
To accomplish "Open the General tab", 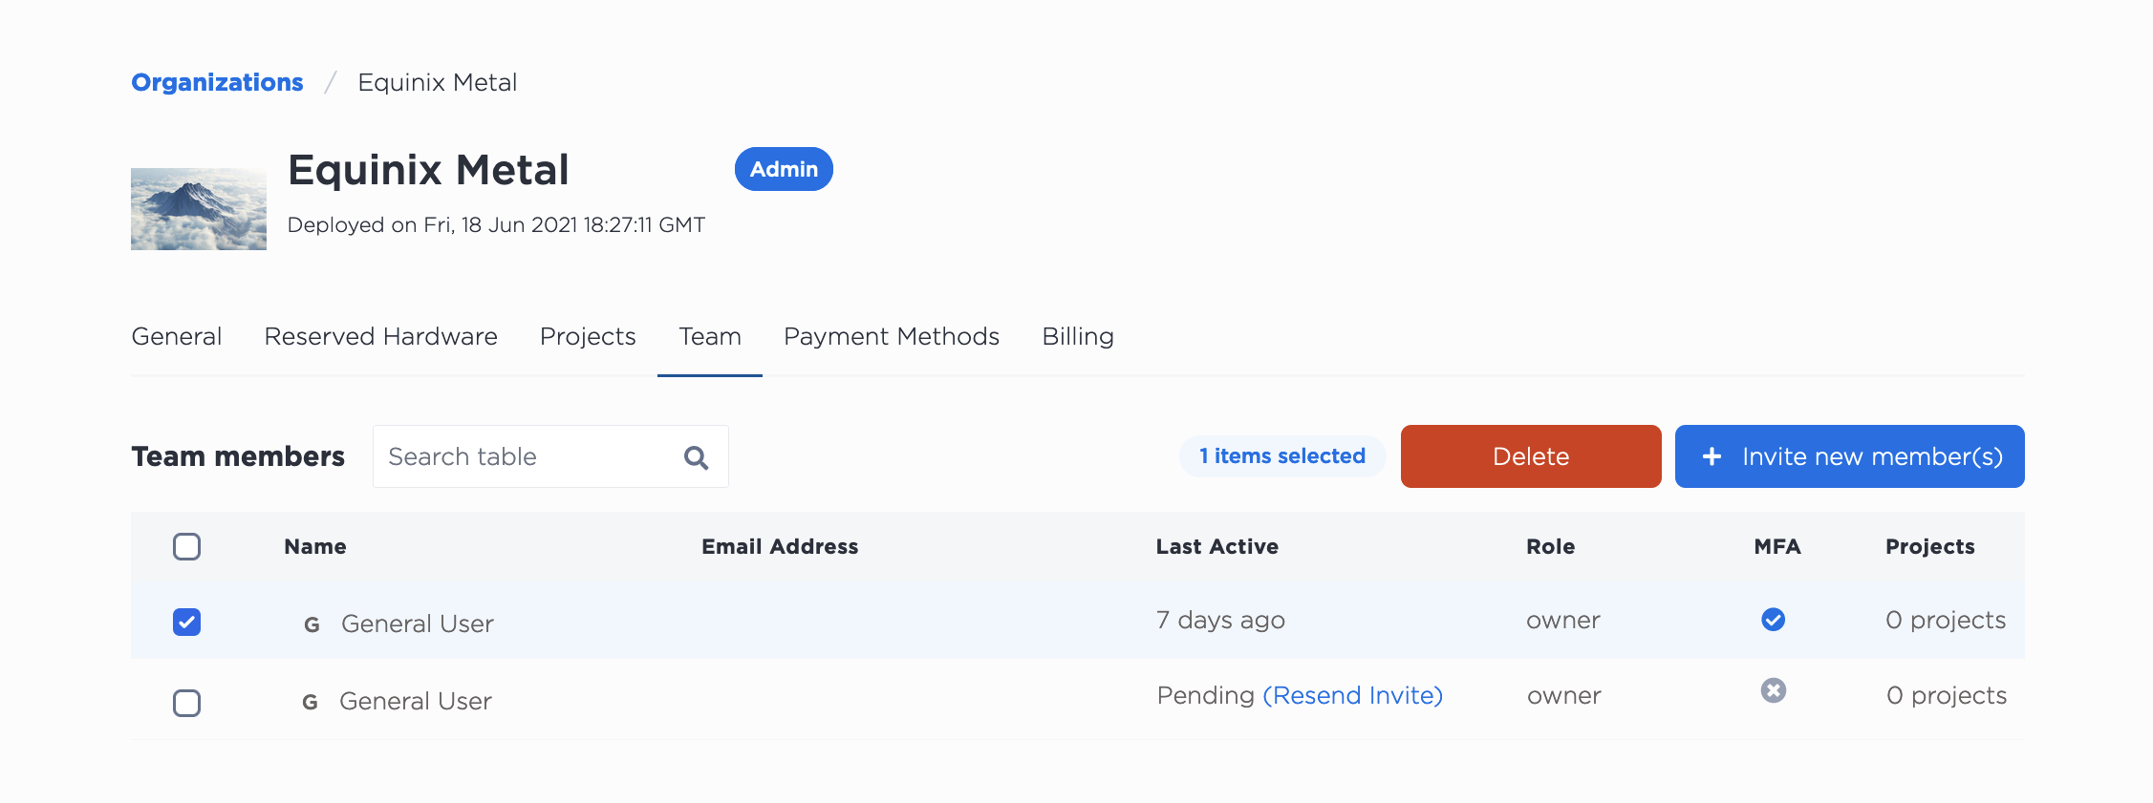I will [177, 336].
